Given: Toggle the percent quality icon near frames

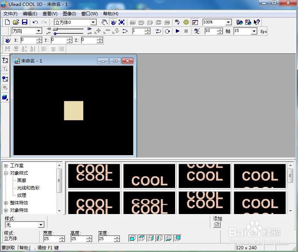Looking at the screenshot, I should coord(197,31).
